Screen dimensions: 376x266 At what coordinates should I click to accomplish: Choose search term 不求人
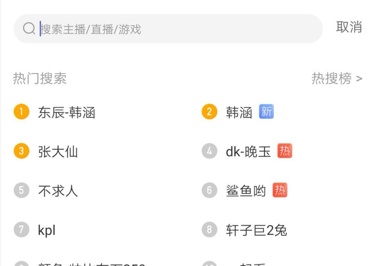coord(58,191)
